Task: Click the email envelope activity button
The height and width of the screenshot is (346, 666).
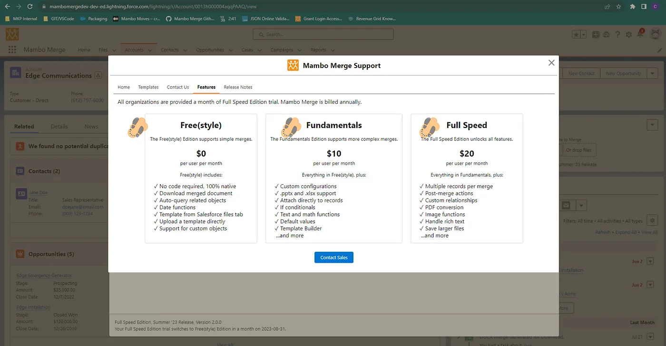Action: 566,205
